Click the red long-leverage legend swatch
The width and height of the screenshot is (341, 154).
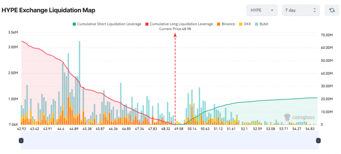point(147,24)
